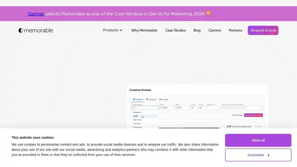Switch to the Instagram tab in Creative Pretest
Image resolution: width=297 pixels, height=167 pixels.
(151, 99)
